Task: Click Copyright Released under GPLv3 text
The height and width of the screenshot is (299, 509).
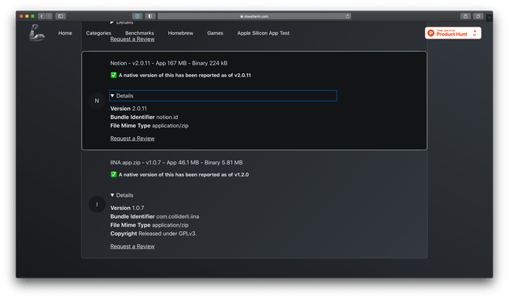Action: coord(153,234)
